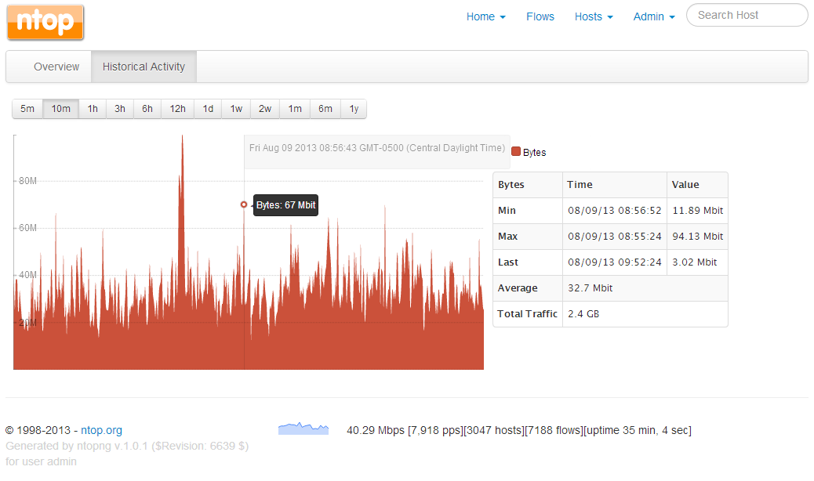The image size is (814, 481).
Task: Click the traffic sparkline in the footer
Action: pyautogui.click(x=303, y=429)
